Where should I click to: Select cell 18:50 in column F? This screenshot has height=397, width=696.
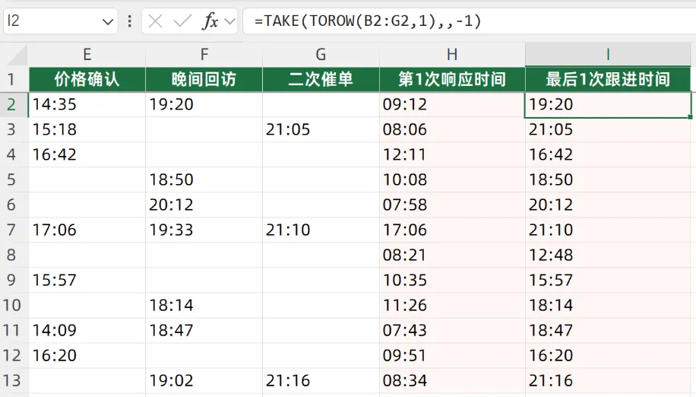pos(204,179)
